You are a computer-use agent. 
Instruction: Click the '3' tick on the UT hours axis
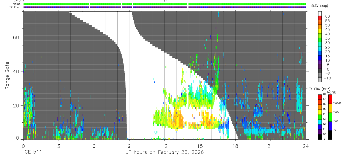58,146
